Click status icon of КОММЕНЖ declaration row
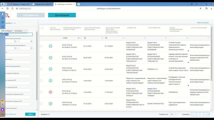This screenshot has width=214, height=120. (x=50, y=46)
